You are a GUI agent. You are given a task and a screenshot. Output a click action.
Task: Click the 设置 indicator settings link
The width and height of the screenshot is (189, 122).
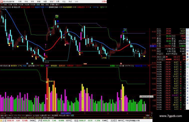72,115
